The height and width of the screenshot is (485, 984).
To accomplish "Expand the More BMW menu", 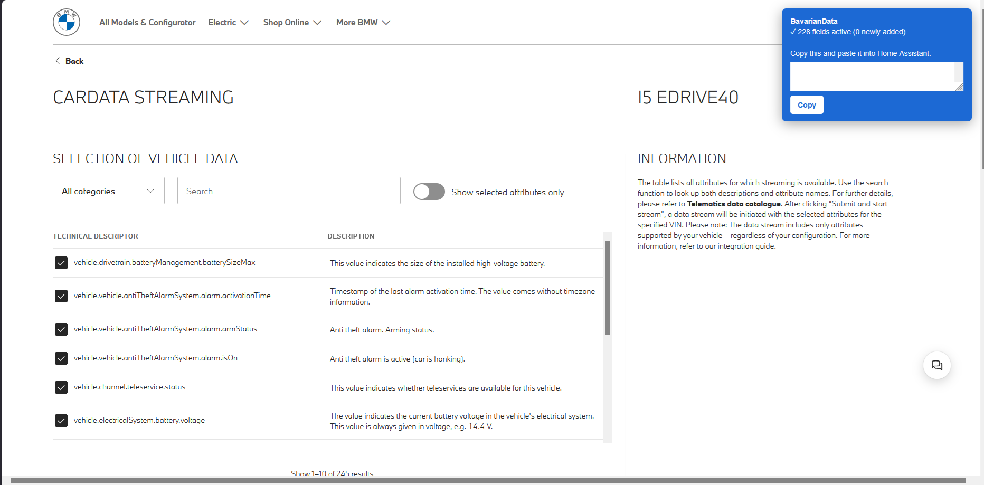I will [363, 22].
